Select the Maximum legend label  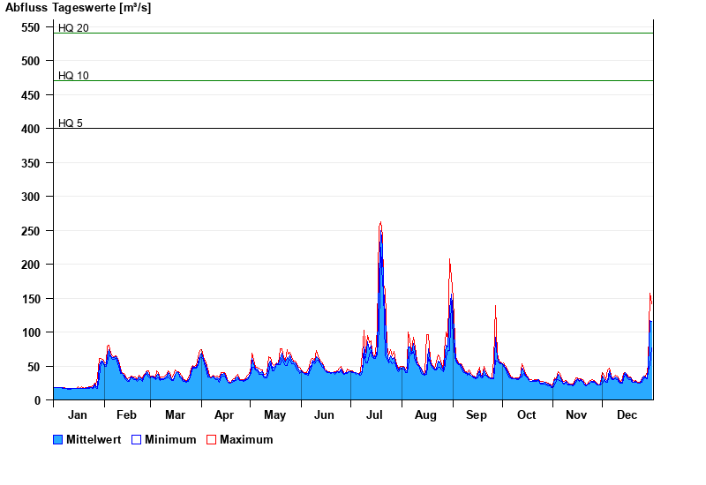tap(246, 440)
